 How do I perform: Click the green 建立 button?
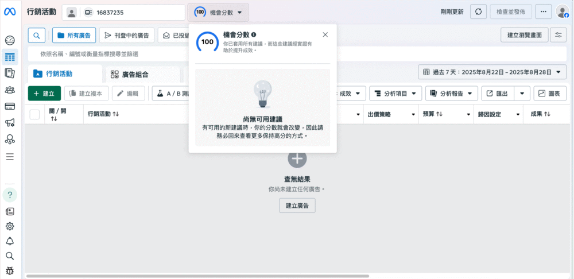(44, 94)
